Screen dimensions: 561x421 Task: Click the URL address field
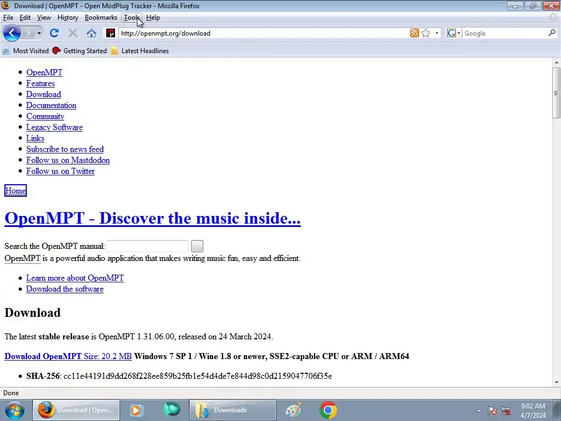pos(263,33)
